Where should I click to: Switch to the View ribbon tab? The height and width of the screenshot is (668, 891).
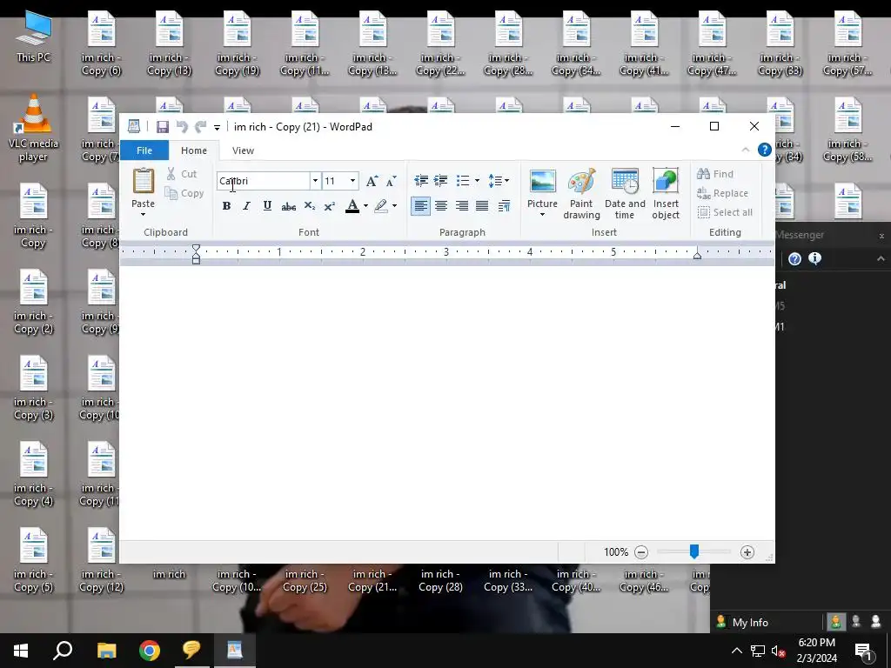pos(244,150)
